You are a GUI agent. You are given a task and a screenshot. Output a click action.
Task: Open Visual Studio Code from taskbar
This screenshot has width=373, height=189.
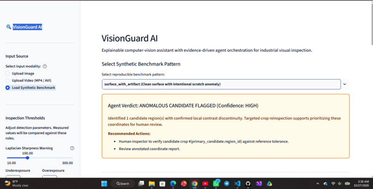coord(237,183)
